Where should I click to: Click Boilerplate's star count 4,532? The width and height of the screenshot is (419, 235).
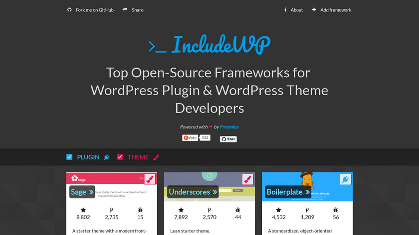pyautogui.click(x=279, y=217)
